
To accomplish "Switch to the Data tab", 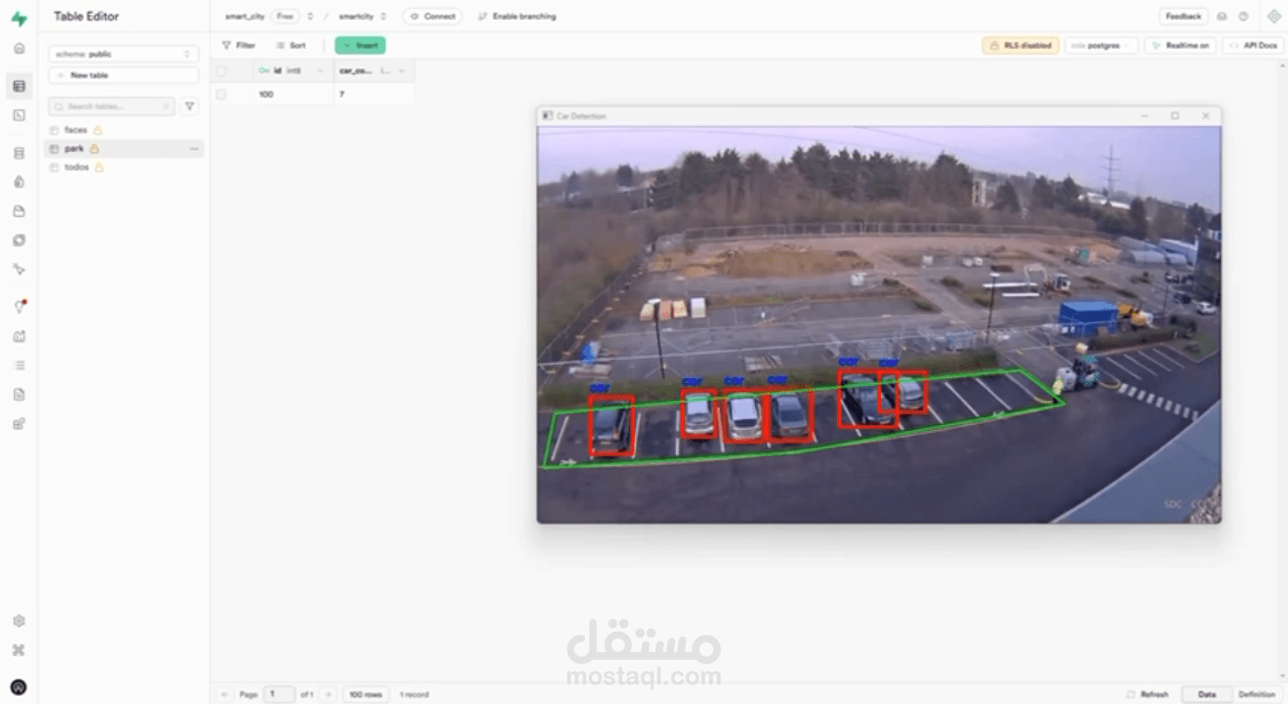I will (x=1206, y=694).
